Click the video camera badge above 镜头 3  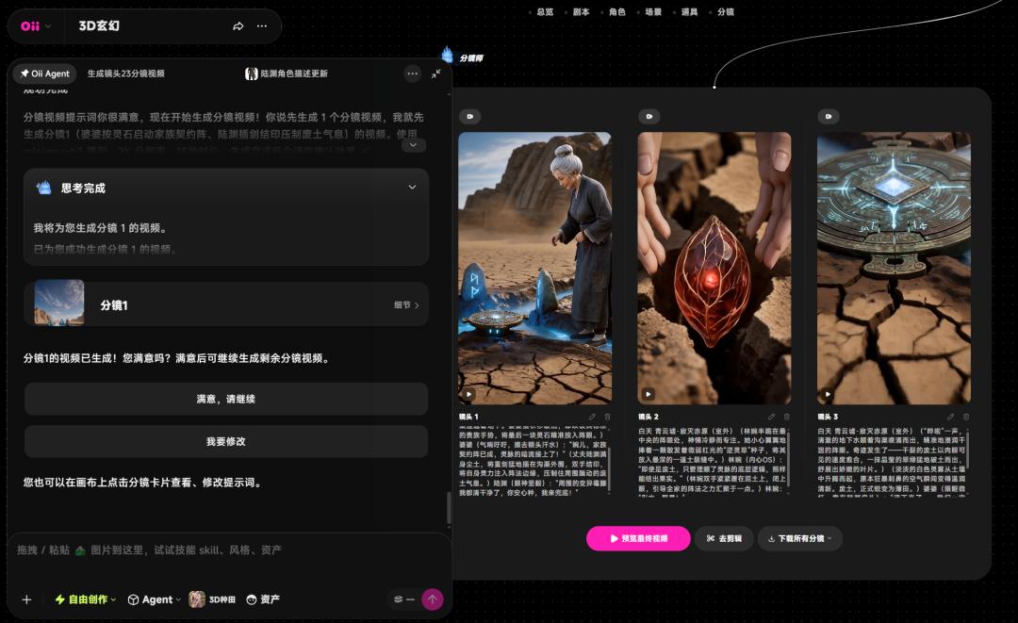point(829,116)
